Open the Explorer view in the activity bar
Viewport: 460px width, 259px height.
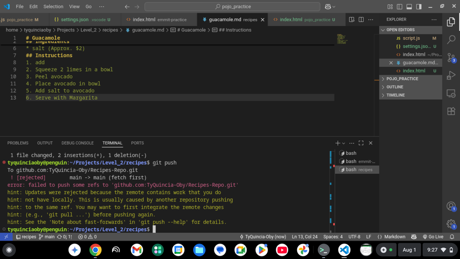click(x=451, y=22)
